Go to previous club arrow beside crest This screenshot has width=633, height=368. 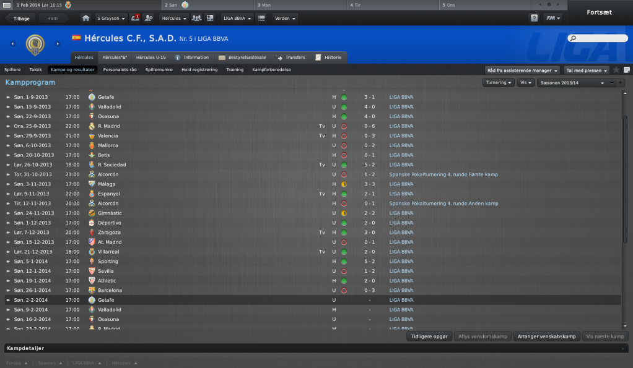[12, 44]
